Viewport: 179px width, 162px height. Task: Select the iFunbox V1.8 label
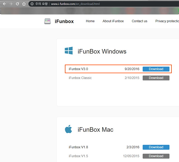click(78, 147)
